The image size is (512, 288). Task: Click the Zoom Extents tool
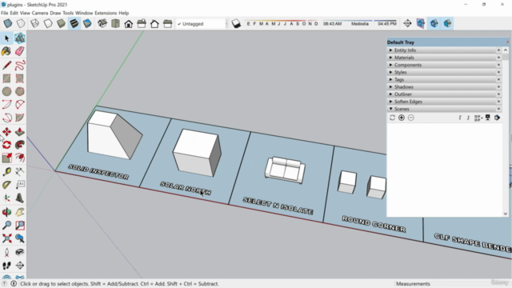tap(6, 238)
